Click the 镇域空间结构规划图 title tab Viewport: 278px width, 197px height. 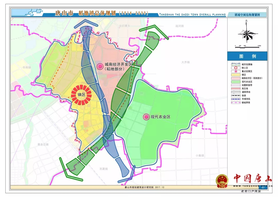coord(247,15)
